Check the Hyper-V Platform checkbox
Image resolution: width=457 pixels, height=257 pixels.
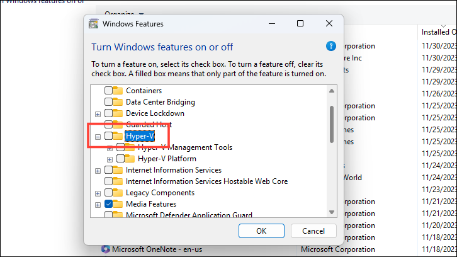[x=120, y=159]
